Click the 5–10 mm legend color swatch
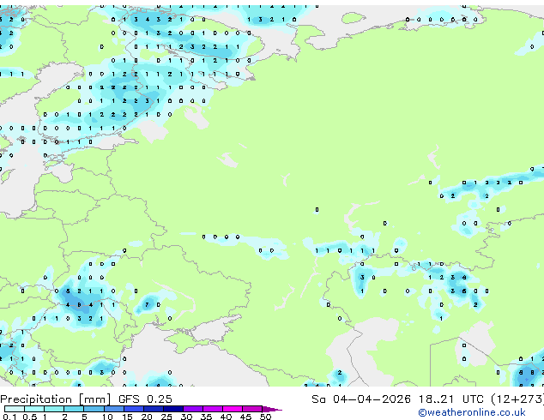The height and width of the screenshot is (420, 544). 94,409
